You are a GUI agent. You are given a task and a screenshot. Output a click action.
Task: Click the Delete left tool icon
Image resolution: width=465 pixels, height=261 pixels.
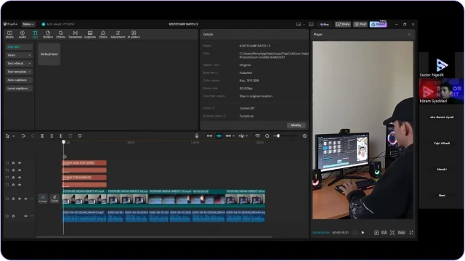tap(52, 136)
